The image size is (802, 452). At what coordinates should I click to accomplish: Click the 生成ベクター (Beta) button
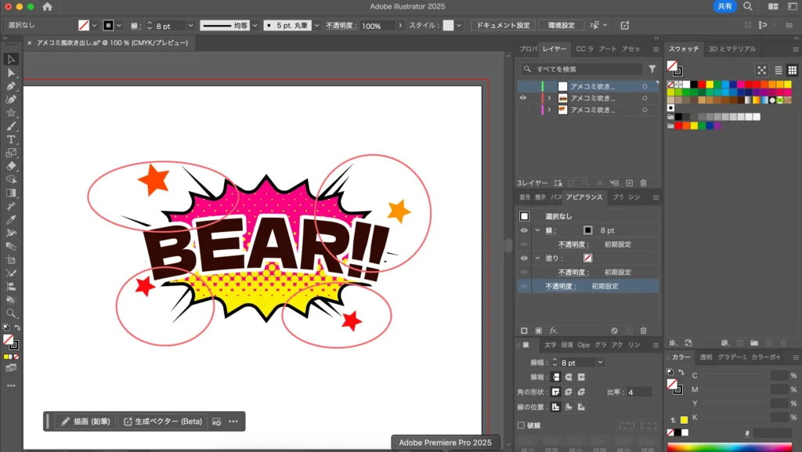[163, 421]
